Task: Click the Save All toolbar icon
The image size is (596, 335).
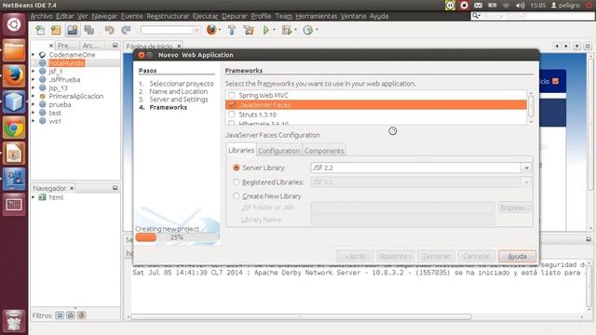Action: (89, 30)
